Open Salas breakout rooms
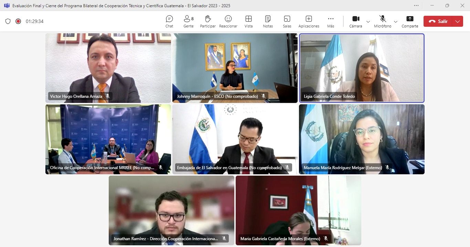The width and height of the screenshot is (470, 247). click(x=287, y=21)
